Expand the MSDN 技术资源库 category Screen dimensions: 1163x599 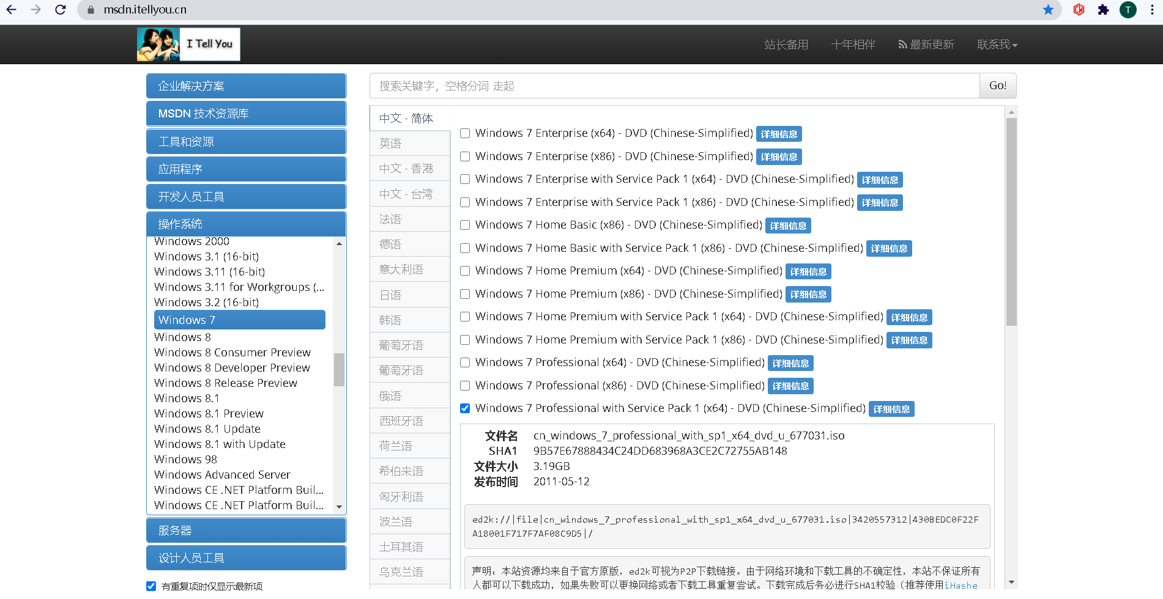click(246, 114)
